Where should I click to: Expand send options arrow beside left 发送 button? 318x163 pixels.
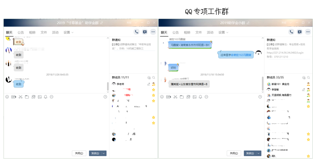click(x=104, y=153)
